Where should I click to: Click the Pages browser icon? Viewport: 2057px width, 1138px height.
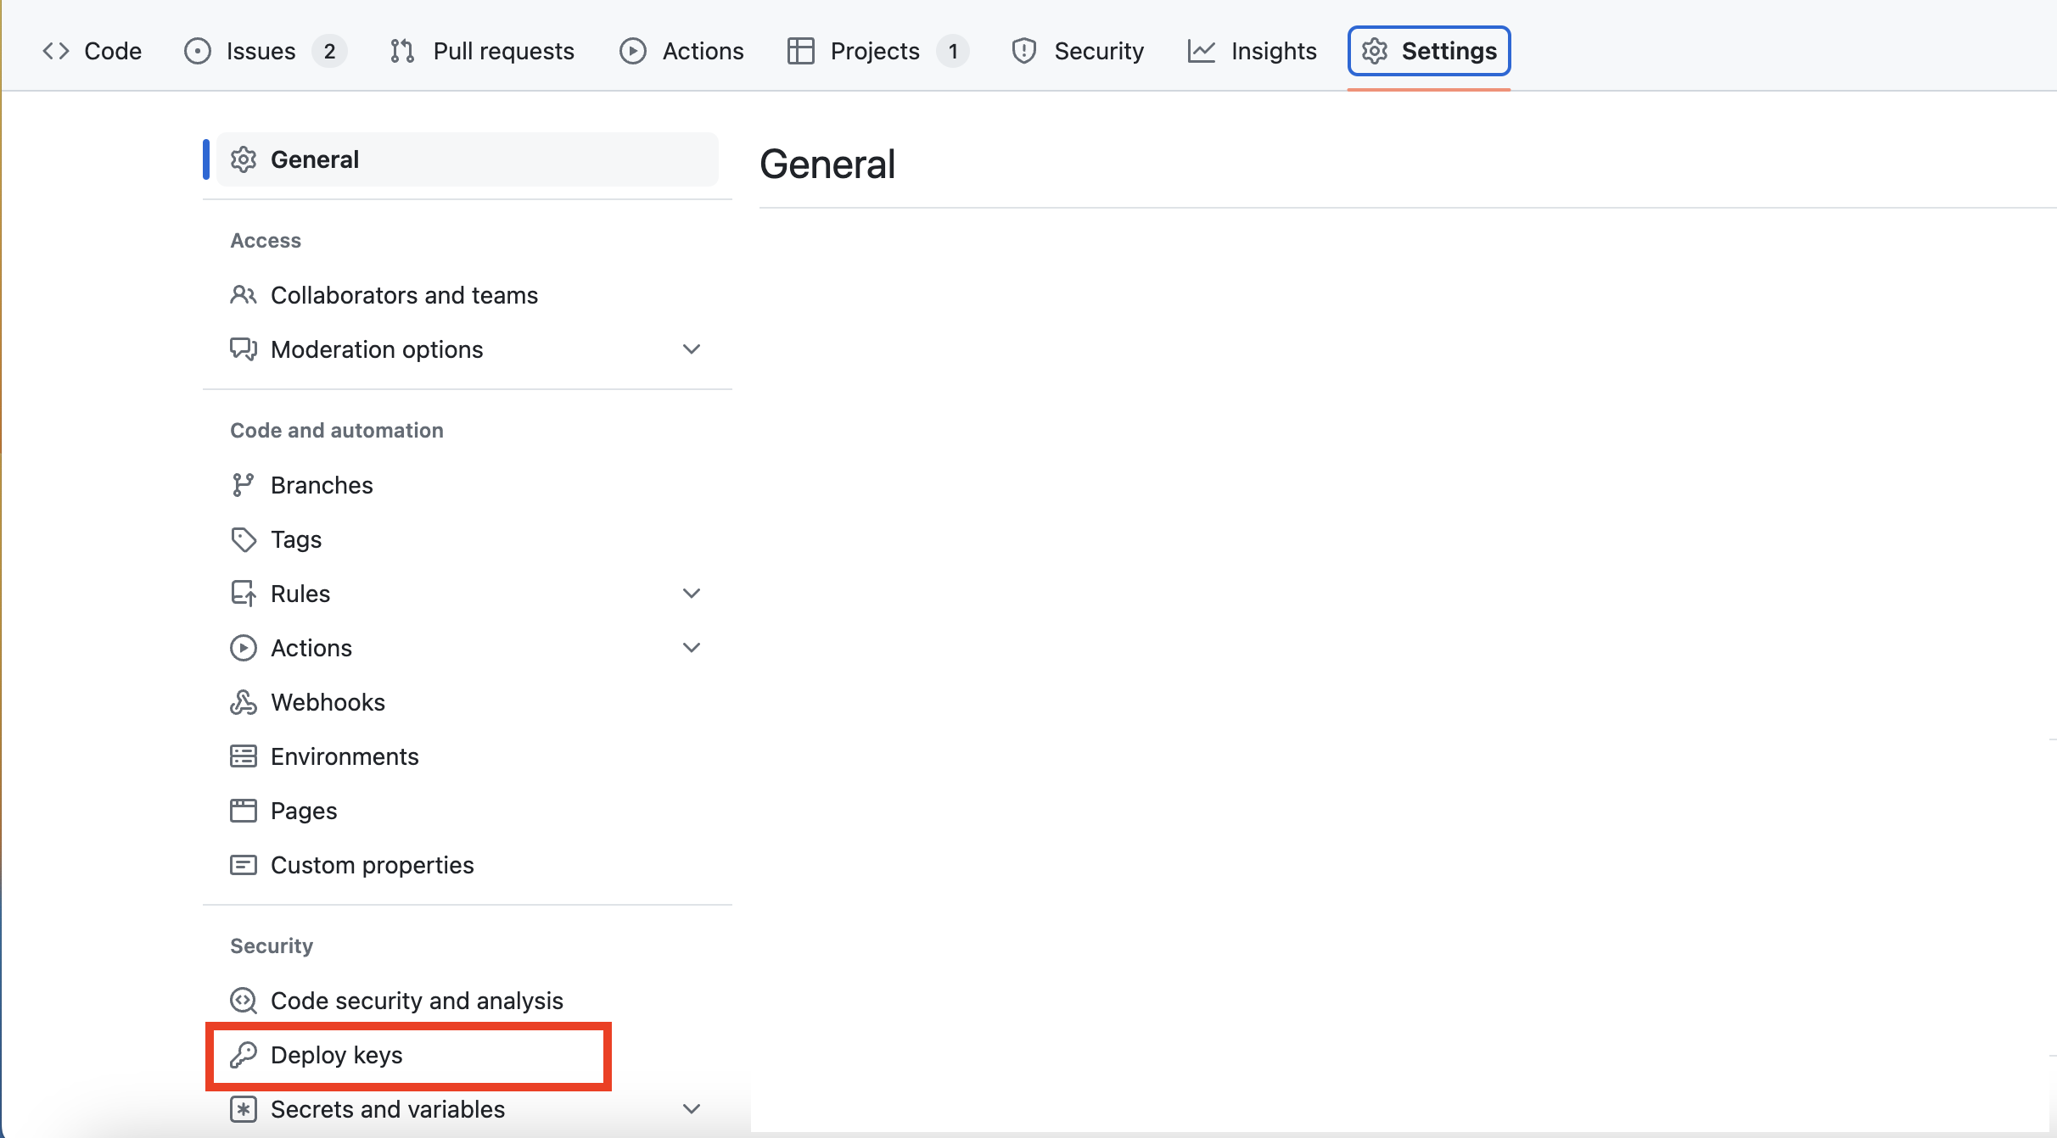tap(244, 811)
